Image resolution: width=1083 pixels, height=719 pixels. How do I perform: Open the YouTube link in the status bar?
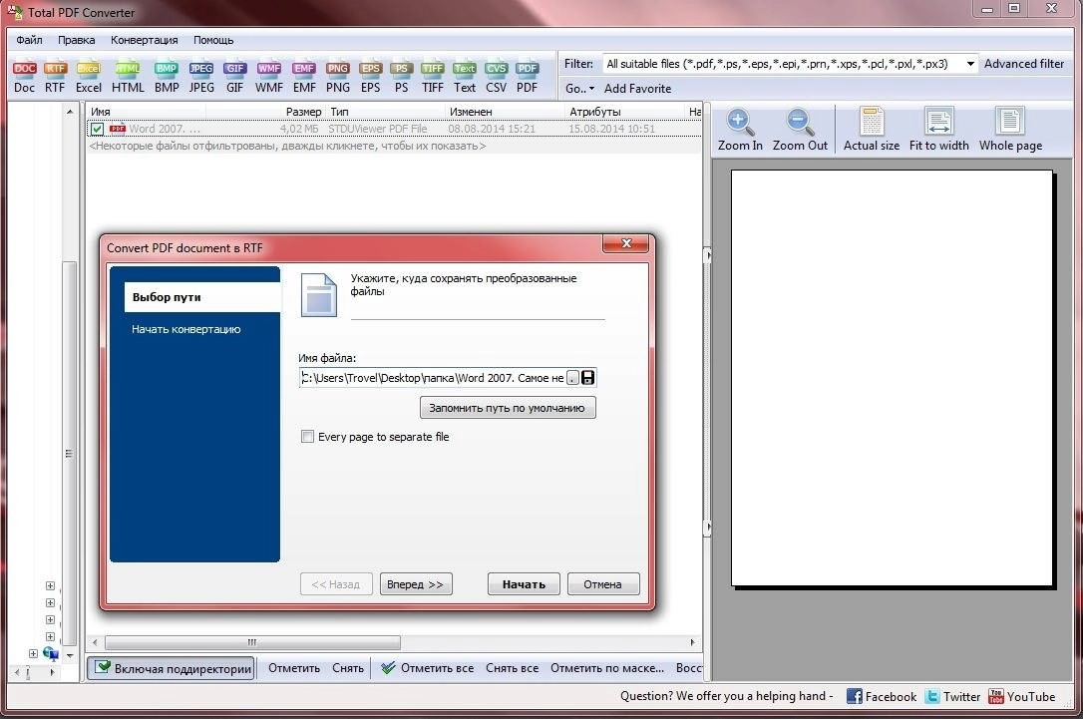coord(1021,696)
